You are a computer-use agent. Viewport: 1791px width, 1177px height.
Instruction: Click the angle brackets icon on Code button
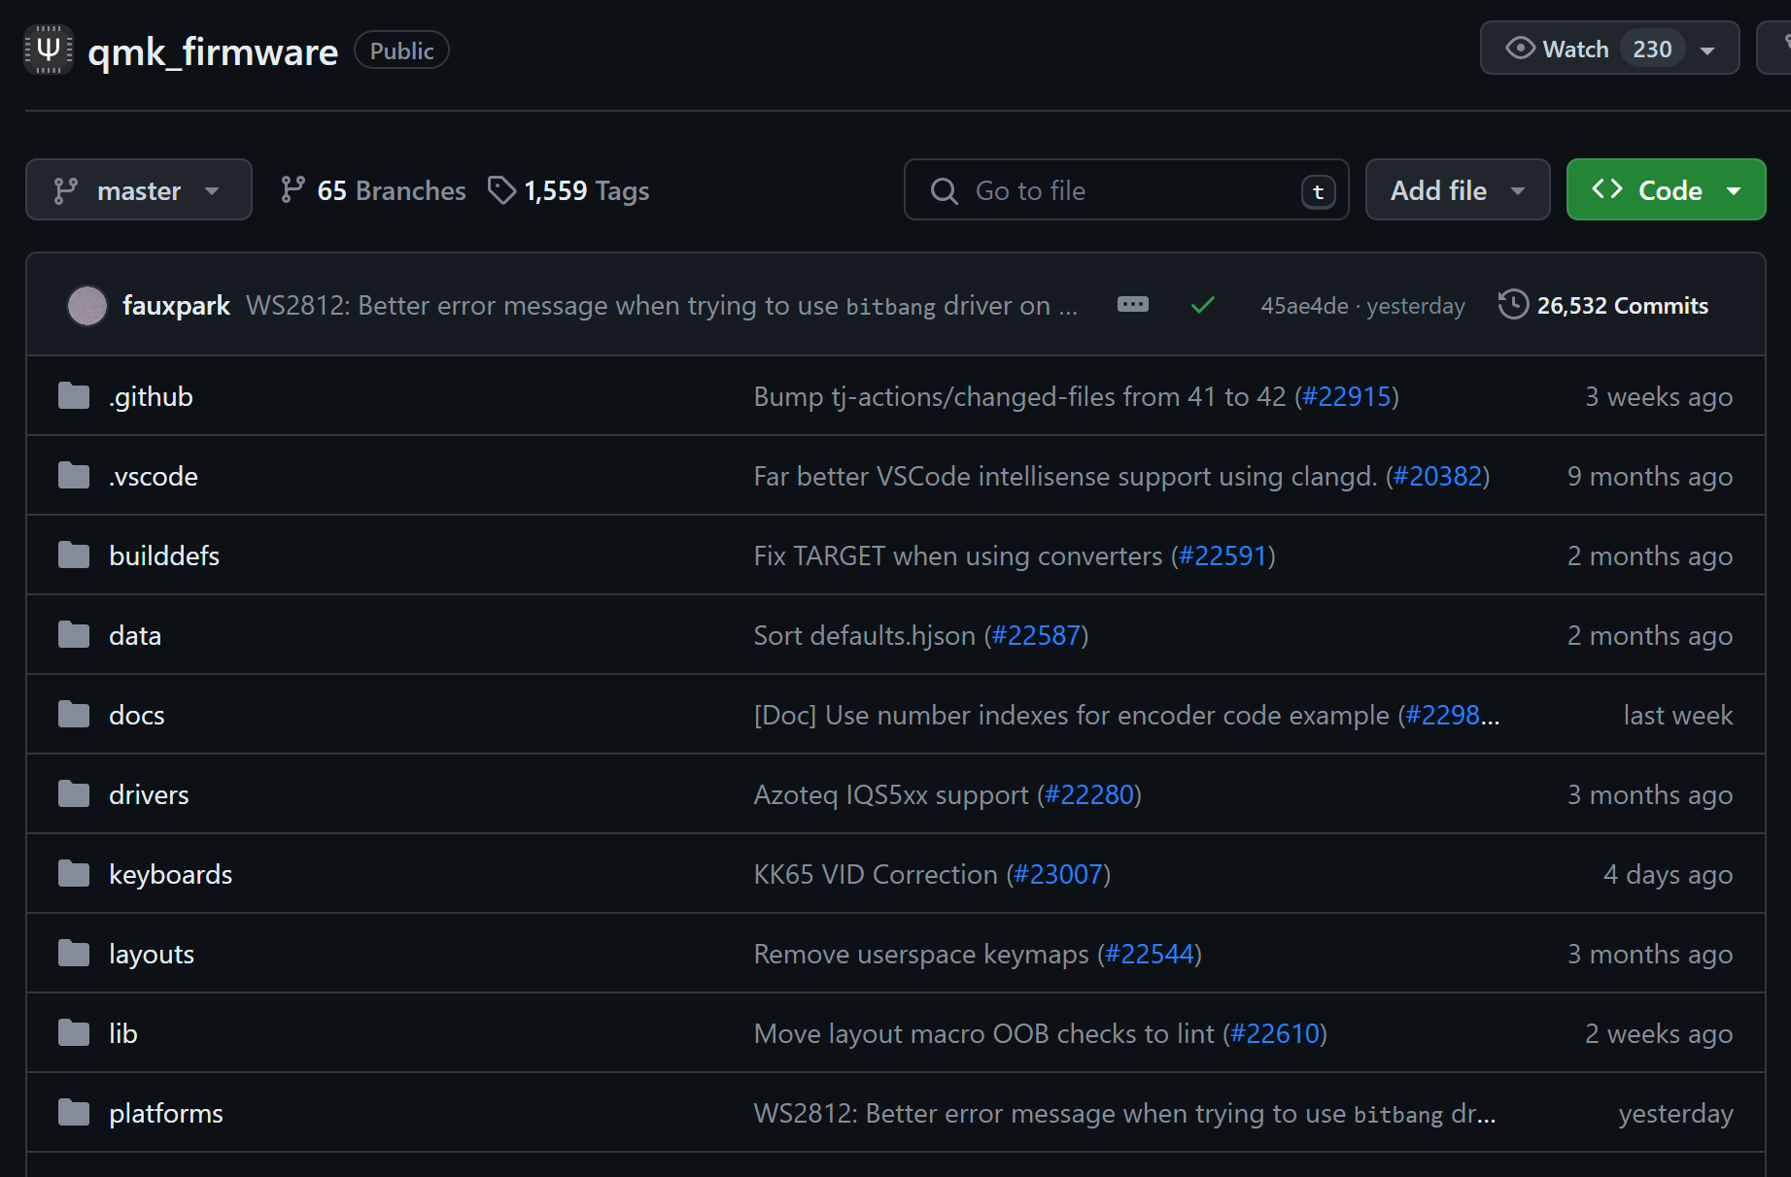[1607, 188]
